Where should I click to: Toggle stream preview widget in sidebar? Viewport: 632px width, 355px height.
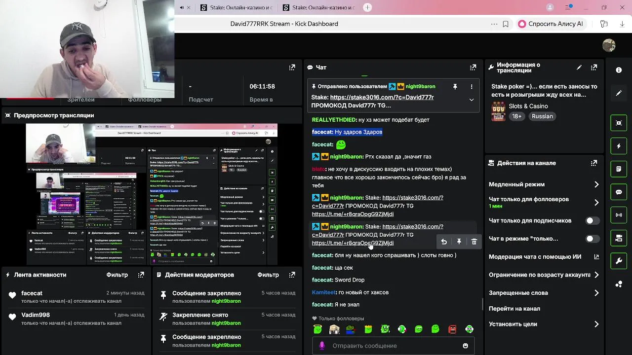[x=619, y=123]
